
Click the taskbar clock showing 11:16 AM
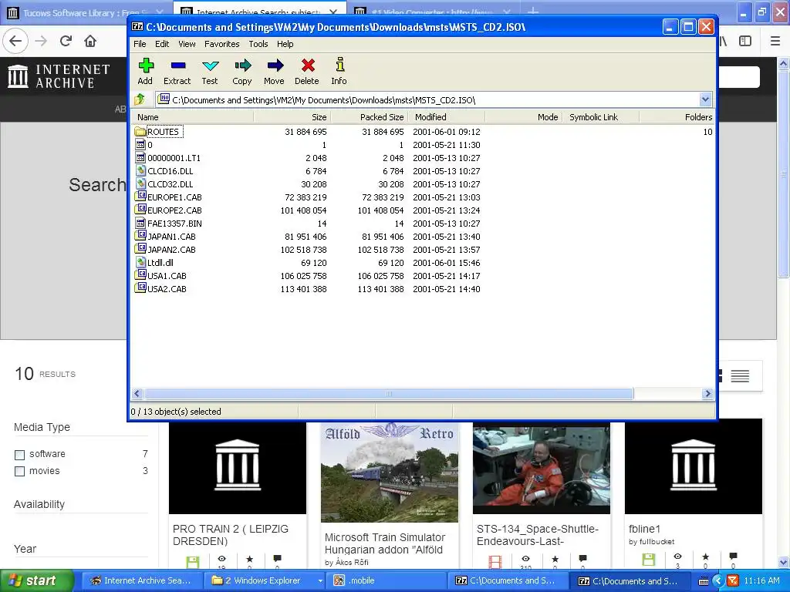coord(761,581)
